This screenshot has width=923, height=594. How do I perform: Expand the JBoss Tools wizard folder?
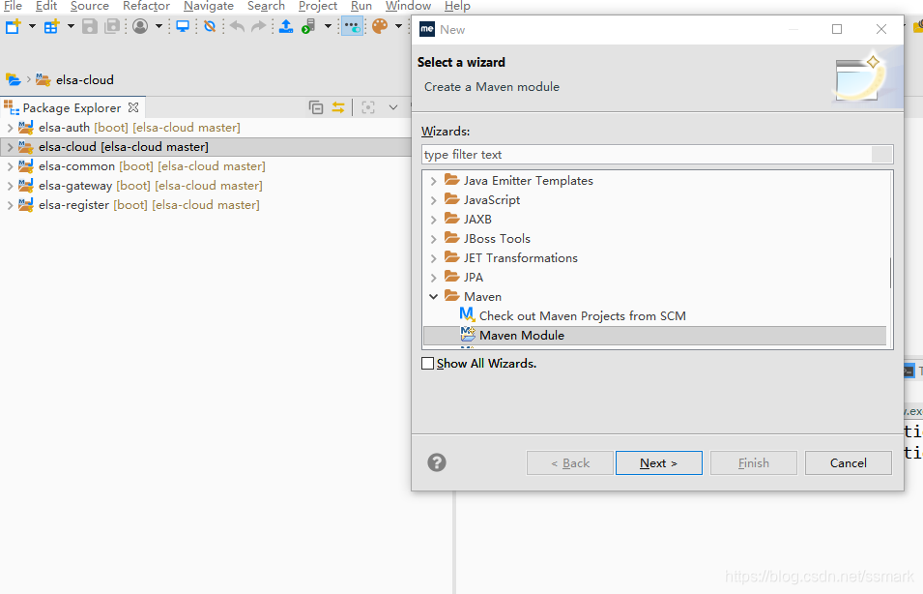coord(434,239)
